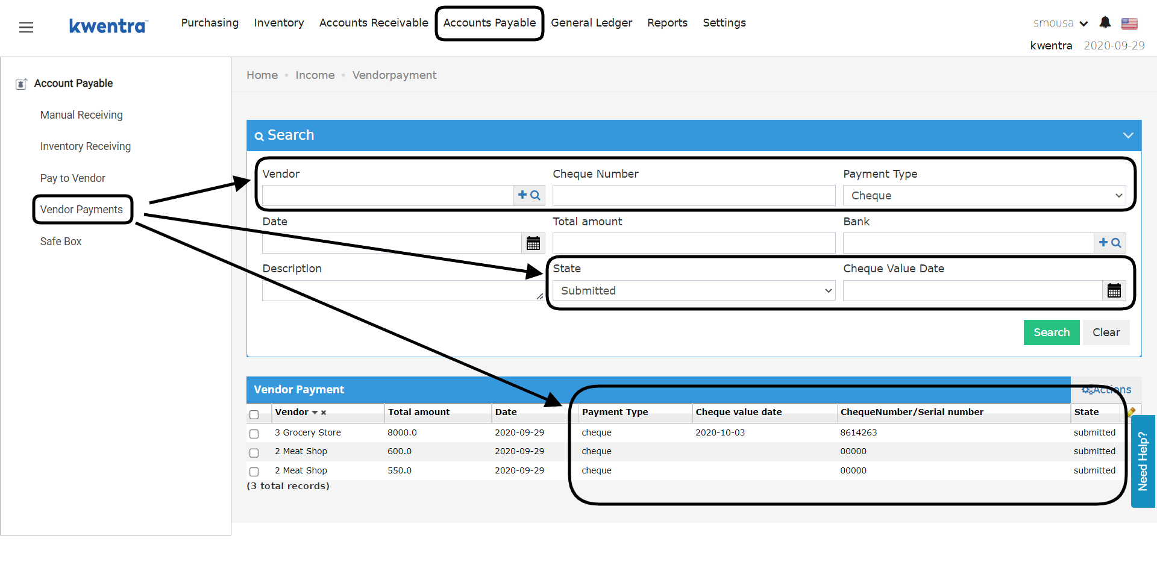The width and height of the screenshot is (1157, 568).
Task: Sort by Payment Type column header
Action: [x=615, y=412]
